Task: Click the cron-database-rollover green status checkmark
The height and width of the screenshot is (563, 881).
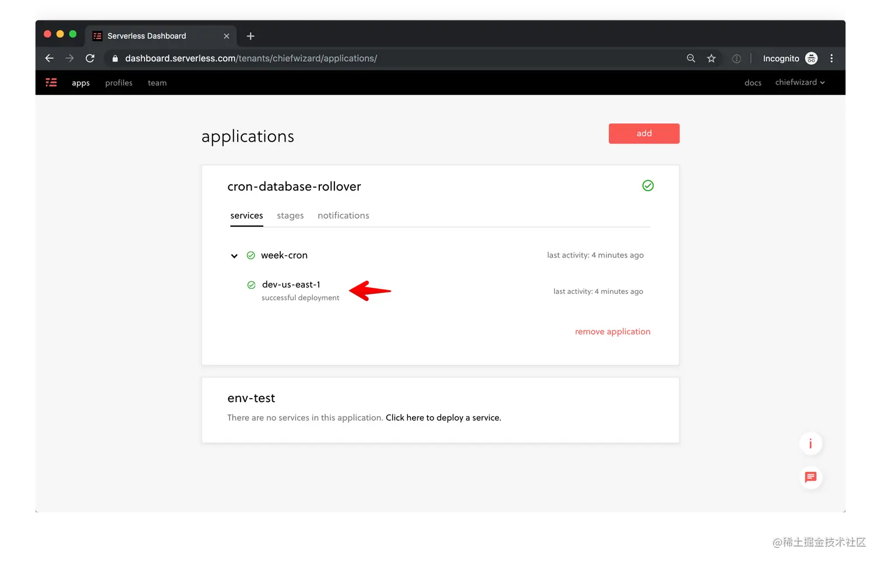Action: [x=648, y=186]
